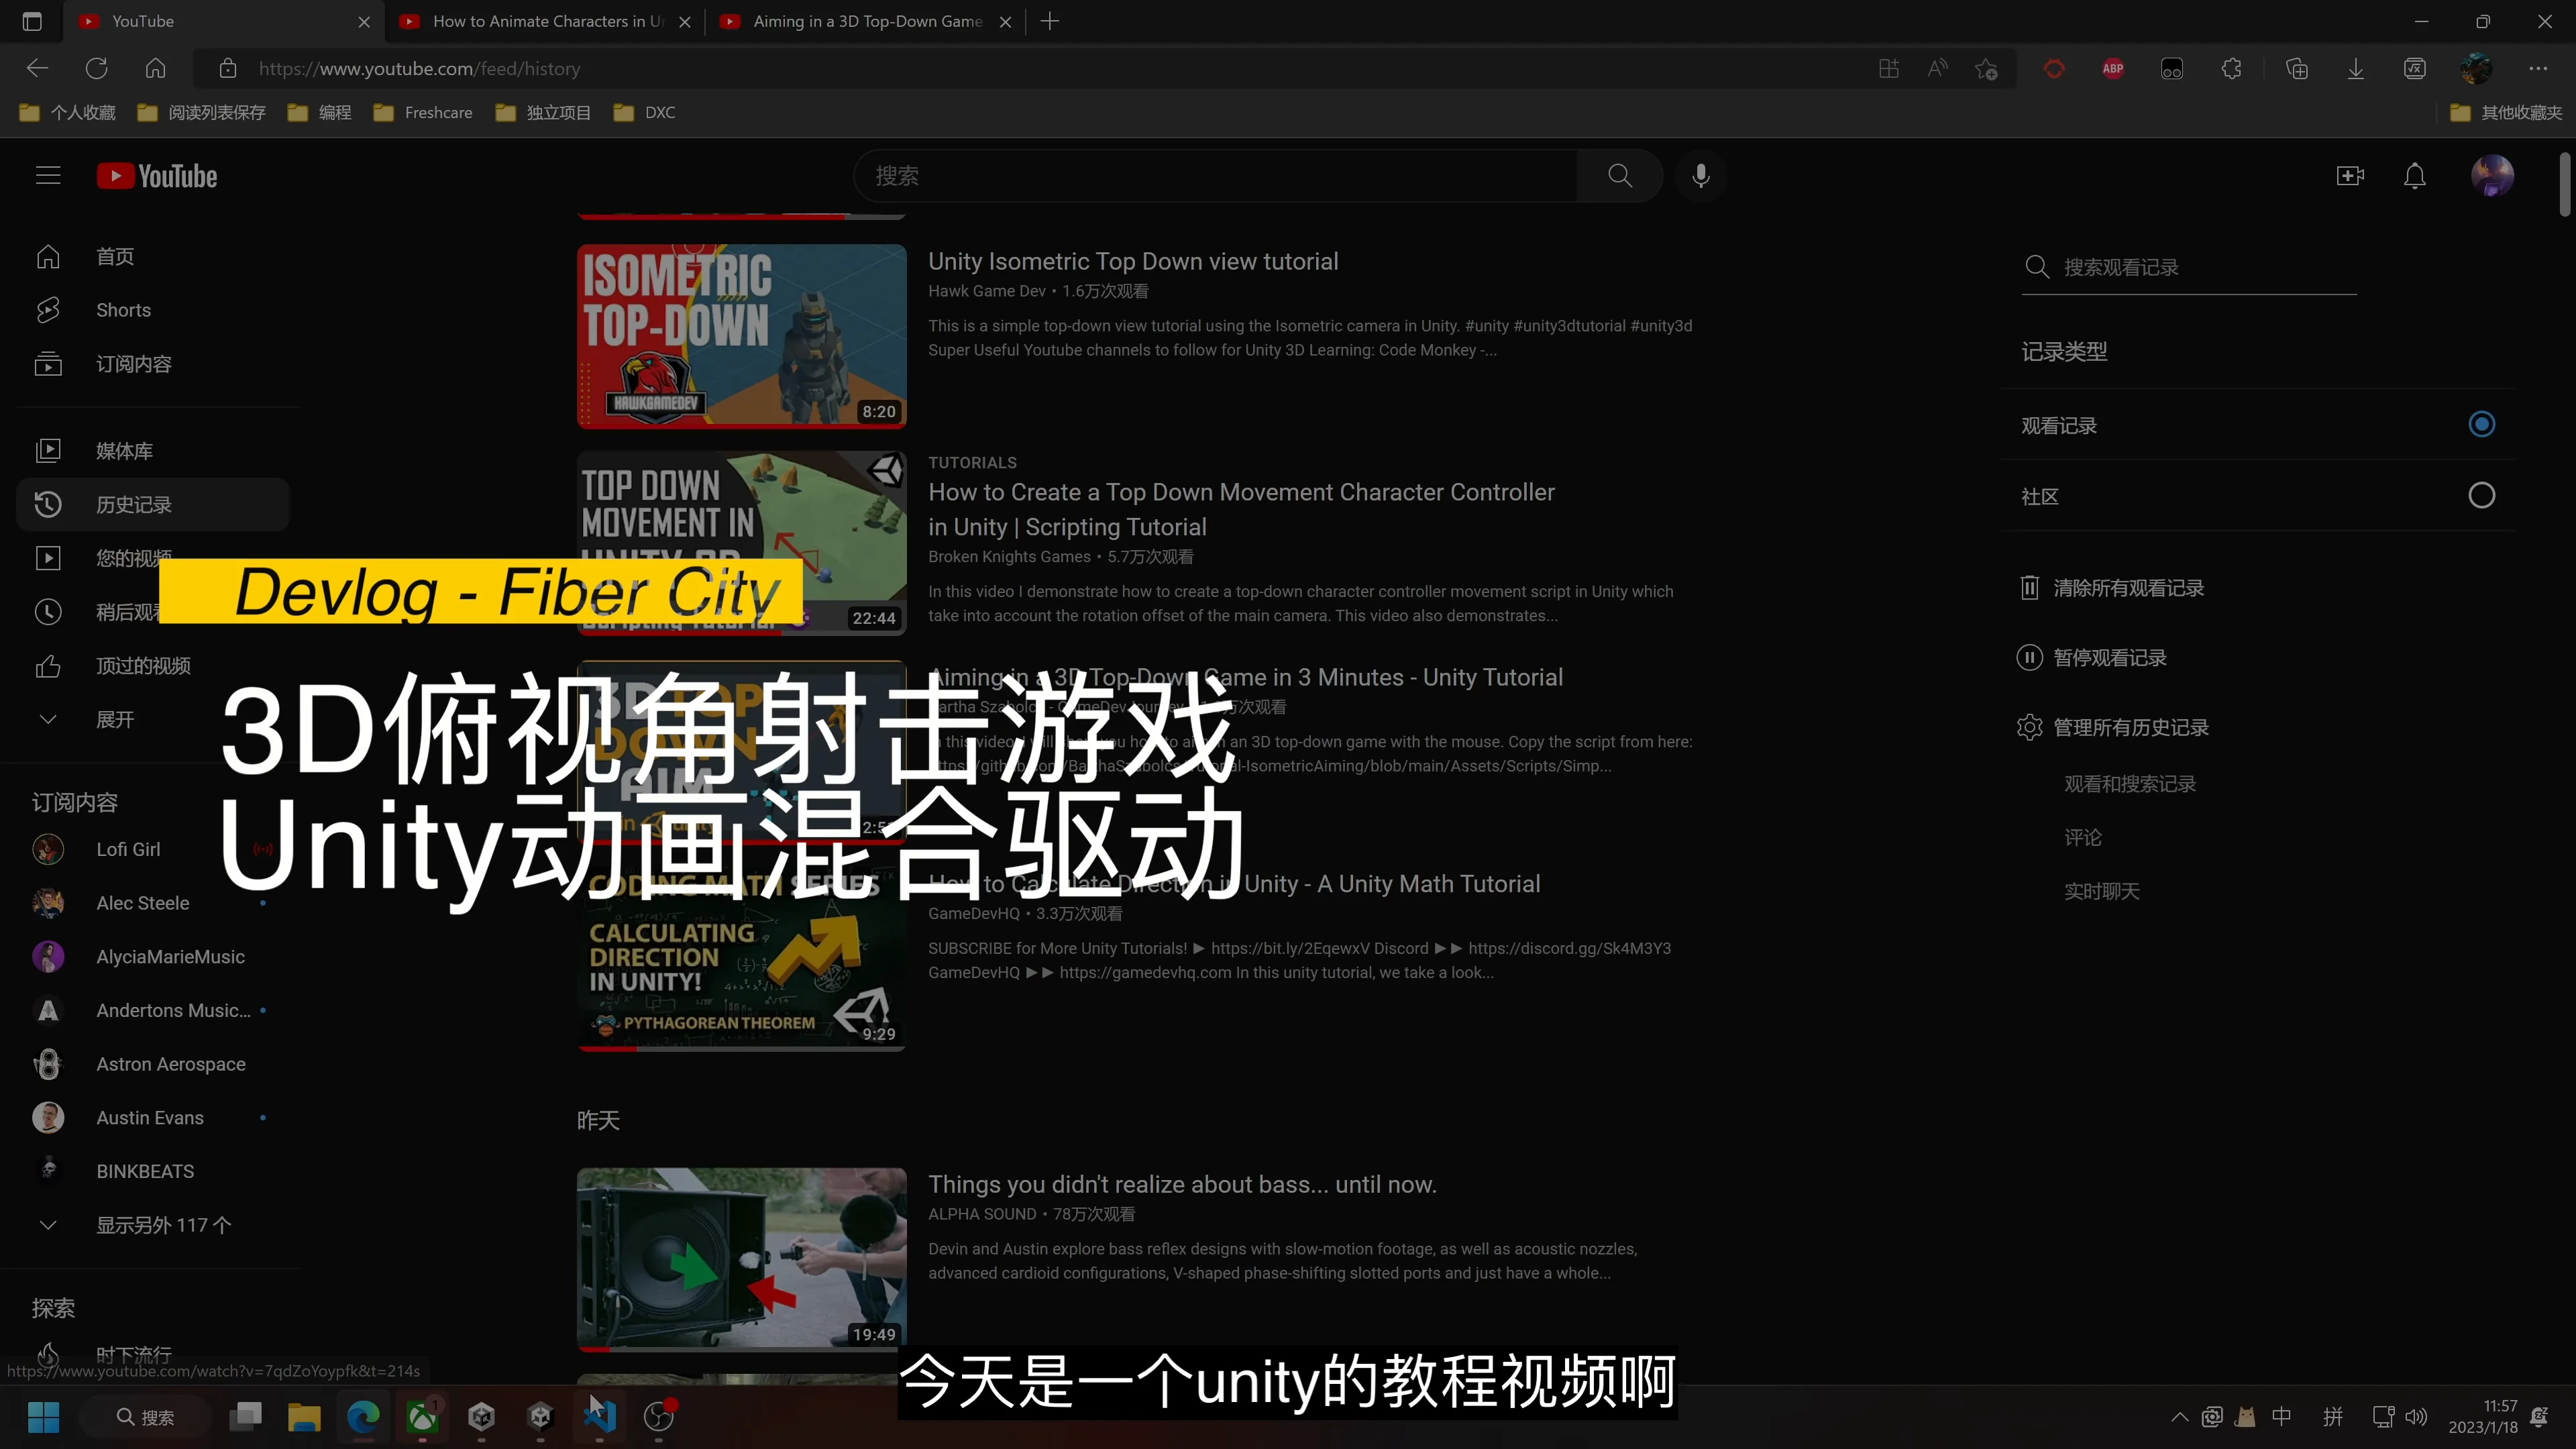The height and width of the screenshot is (1449, 2576).
Task: Click the trash icon to clear watch history
Action: click(x=2029, y=588)
